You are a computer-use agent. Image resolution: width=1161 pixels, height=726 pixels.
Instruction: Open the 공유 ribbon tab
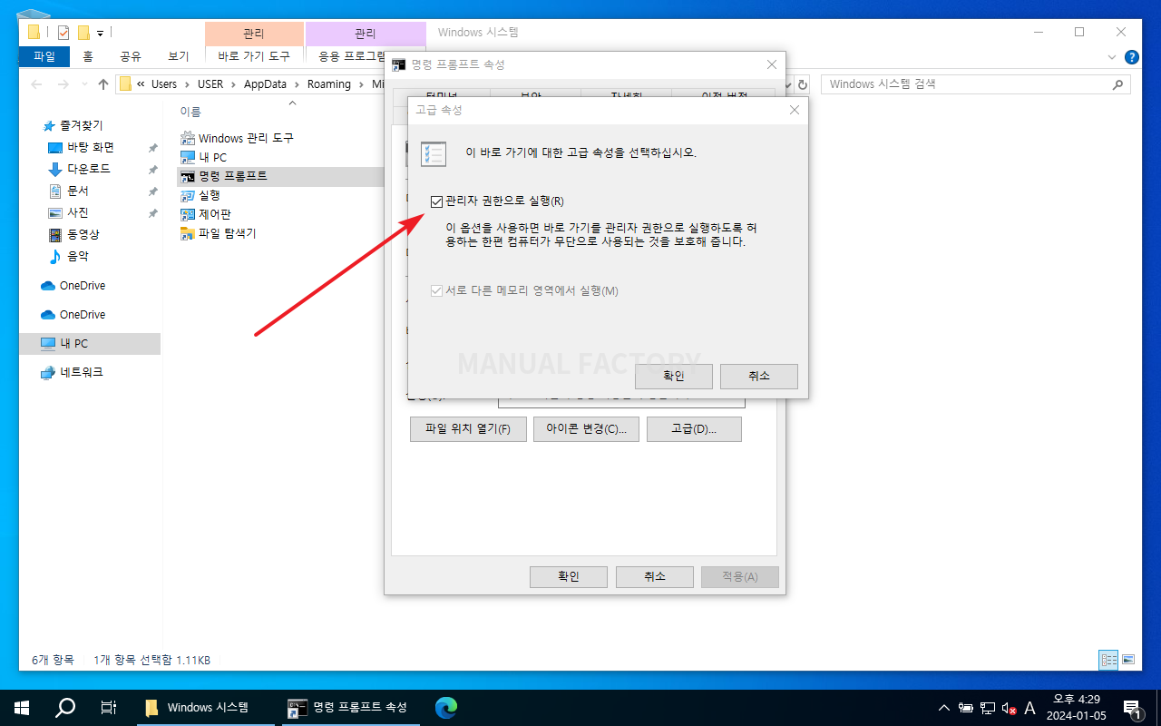click(131, 56)
